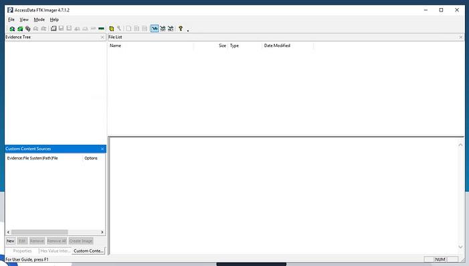Switch preview to hex view mode
Image resolution: width=469 pixels, height=266 pixels.
[171, 28]
